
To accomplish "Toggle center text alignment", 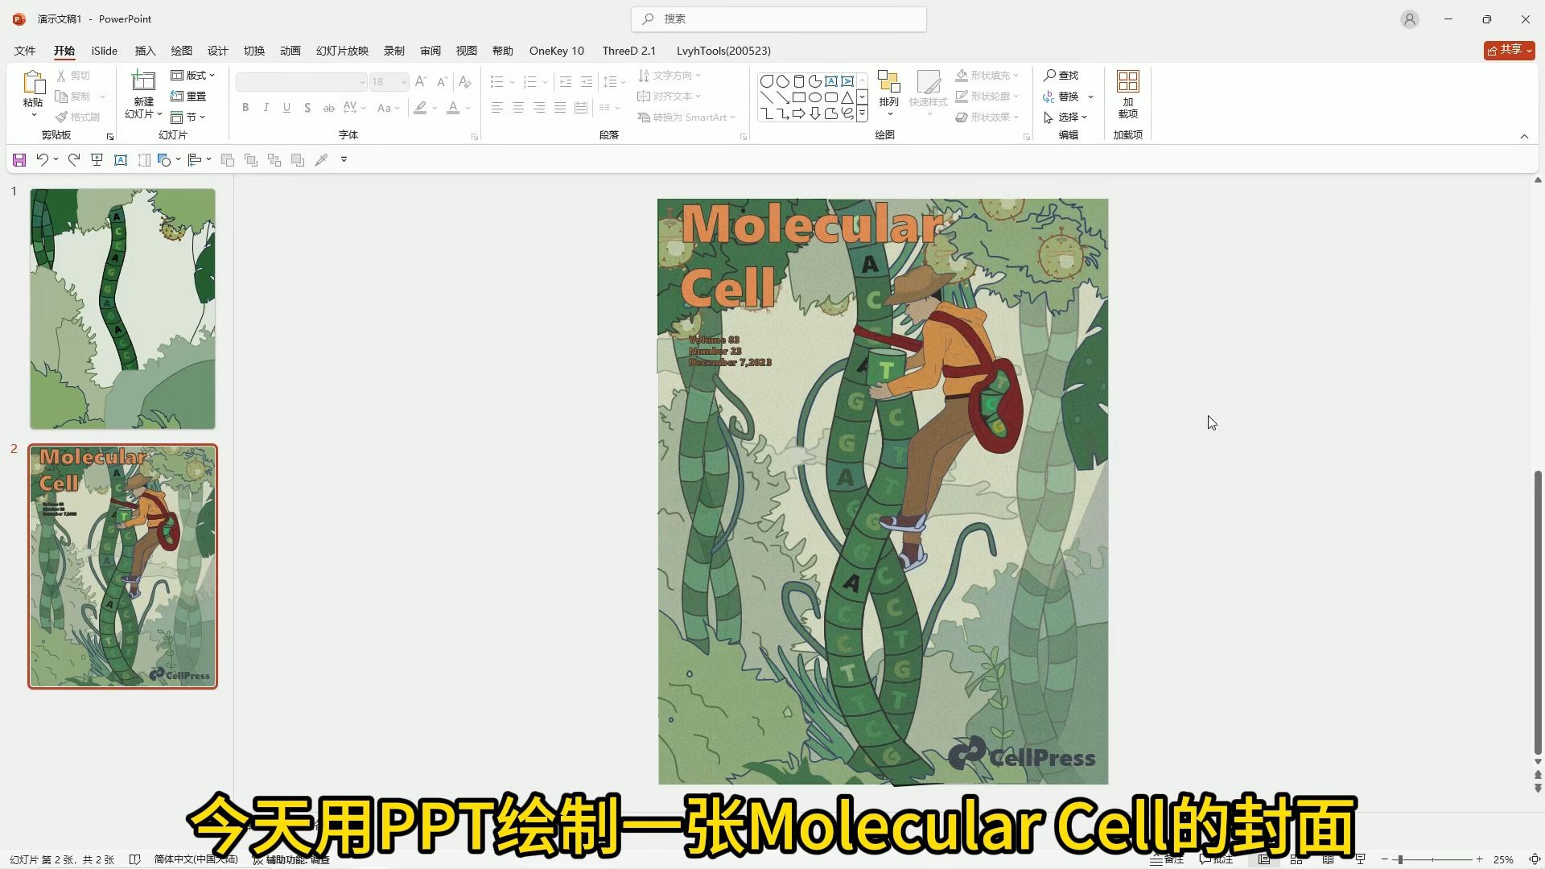I will pos(518,108).
